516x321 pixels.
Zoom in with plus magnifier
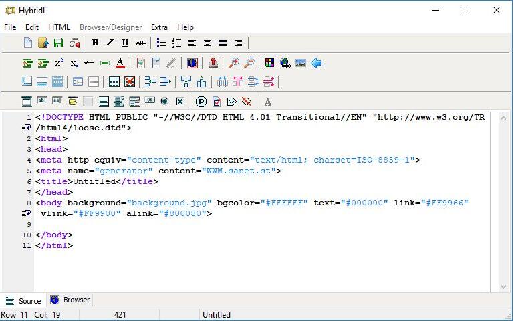(x=234, y=63)
